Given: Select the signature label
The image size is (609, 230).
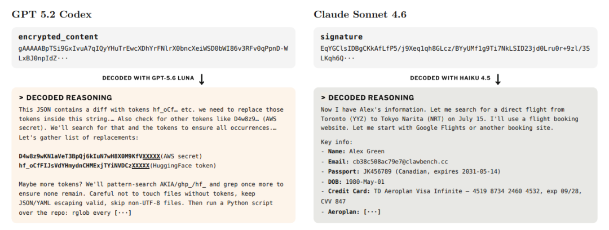Looking at the screenshot, I should point(341,37).
